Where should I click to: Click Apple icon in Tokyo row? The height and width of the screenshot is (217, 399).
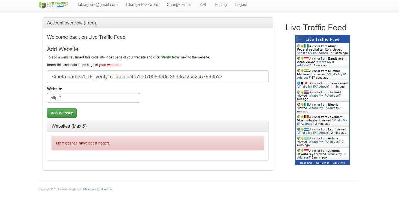[x=302, y=83]
